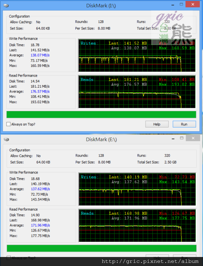The width and height of the screenshot is (203, 266).
Task: Open Help in DiskMark (I:\) window
Action: (157, 124)
